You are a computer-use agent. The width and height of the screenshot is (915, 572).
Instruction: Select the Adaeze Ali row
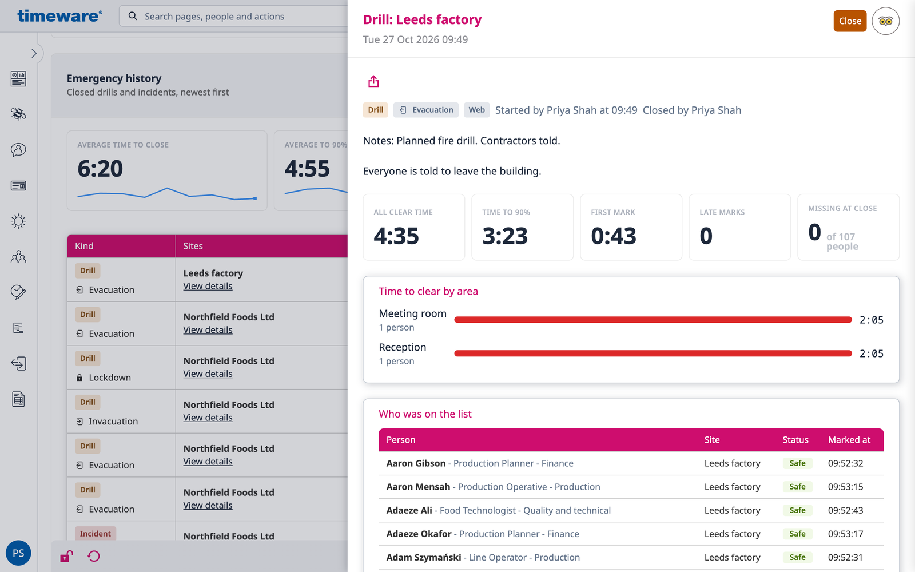click(631, 510)
